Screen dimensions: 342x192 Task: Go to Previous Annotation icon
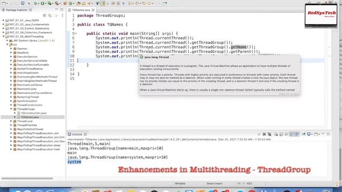pos(137,3)
